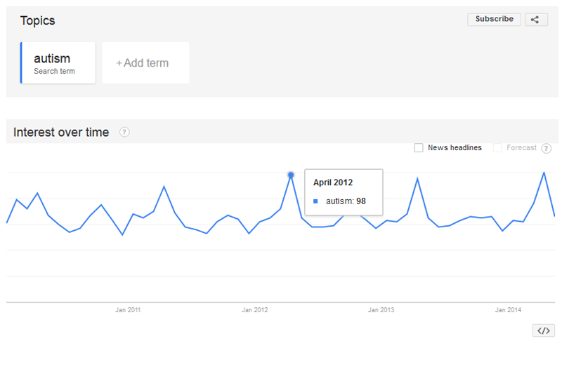Toggle the Forecast checkbox

point(497,148)
